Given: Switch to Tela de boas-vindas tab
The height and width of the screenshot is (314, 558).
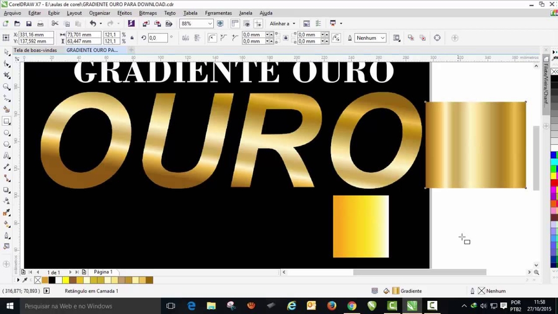Looking at the screenshot, I should tap(35, 50).
